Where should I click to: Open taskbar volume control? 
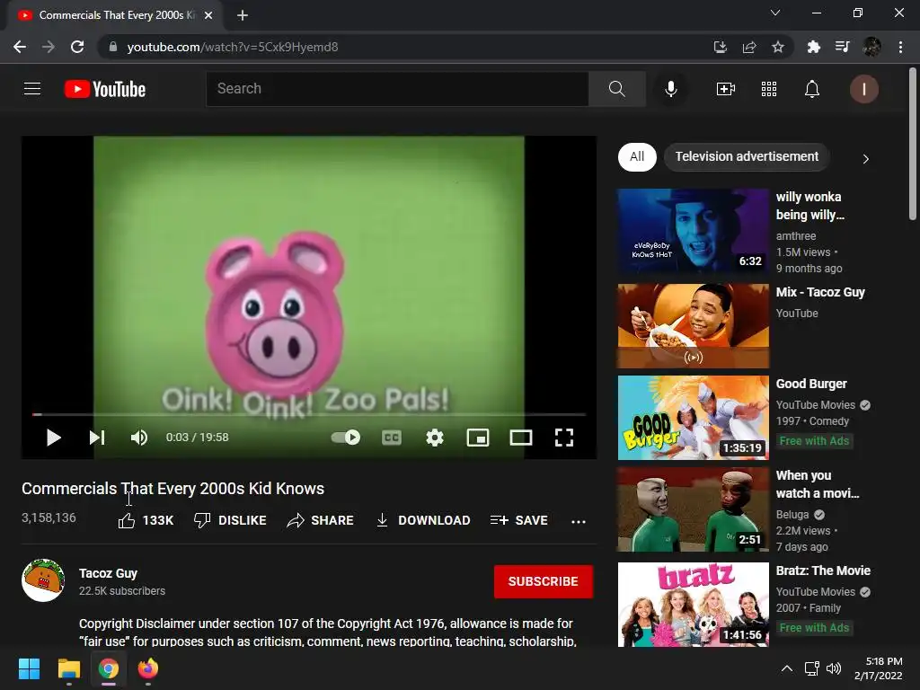coord(833,668)
